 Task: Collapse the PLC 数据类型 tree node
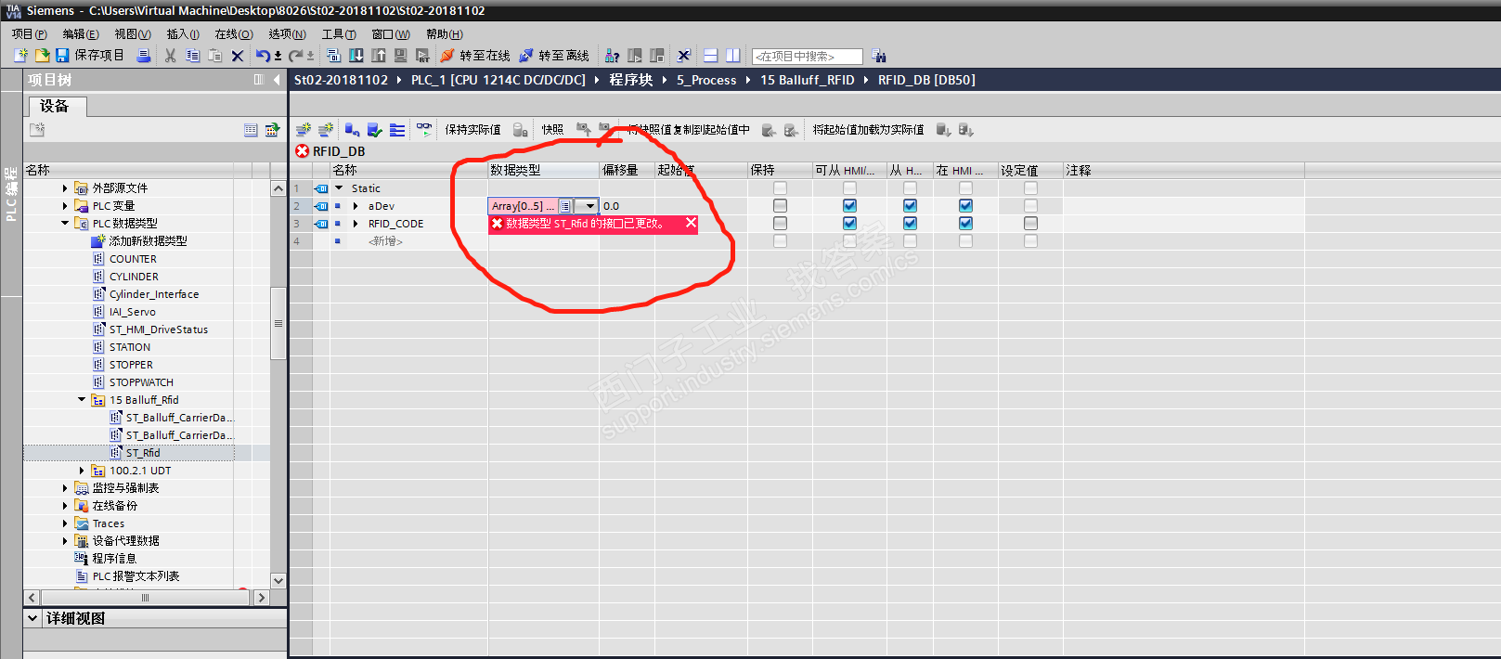(x=65, y=223)
